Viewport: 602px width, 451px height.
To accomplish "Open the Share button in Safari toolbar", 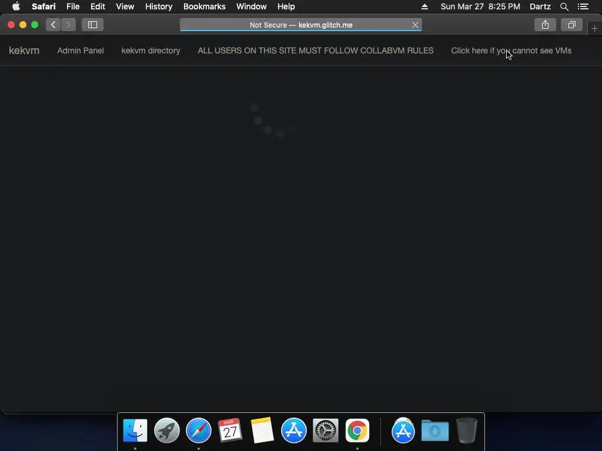I will click(x=545, y=25).
